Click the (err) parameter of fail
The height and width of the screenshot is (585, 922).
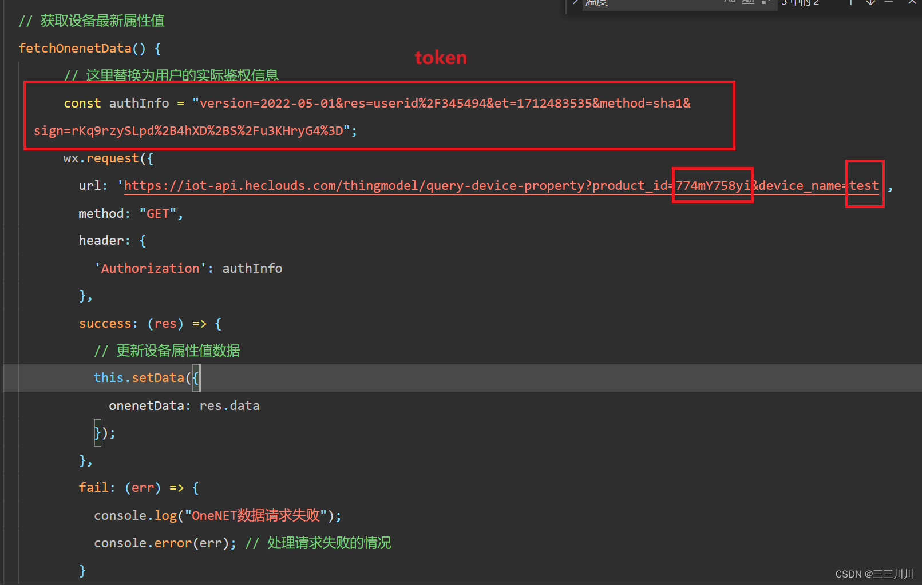(x=143, y=487)
